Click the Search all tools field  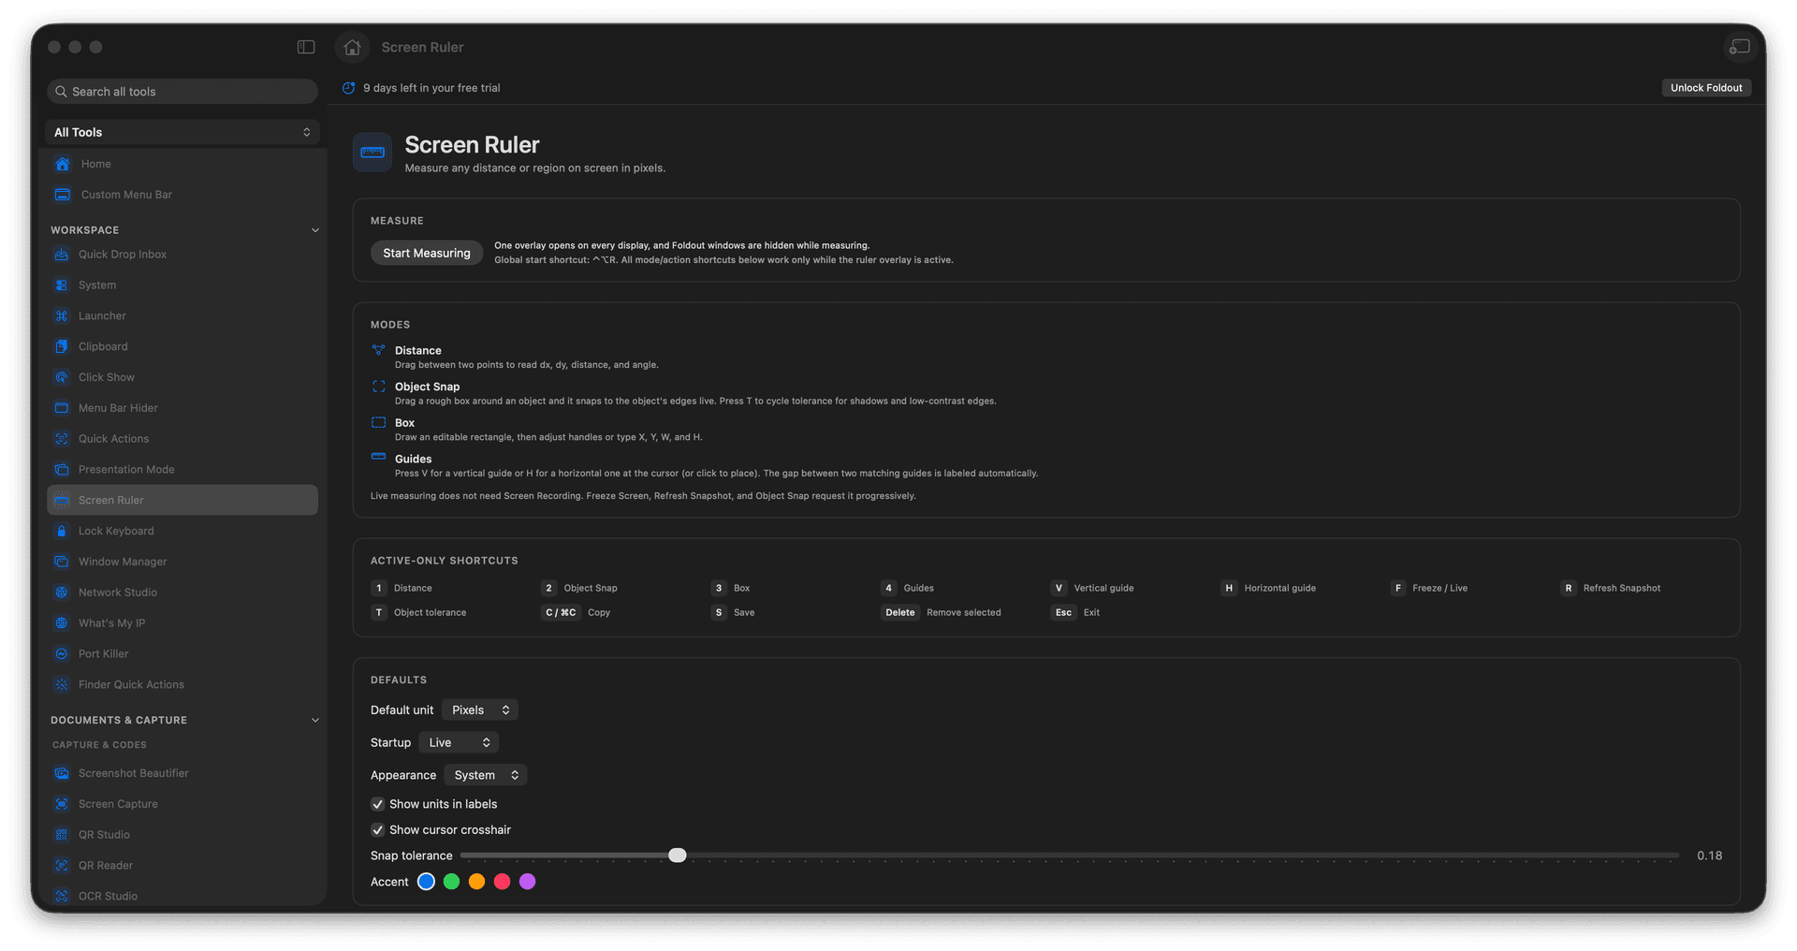[183, 92]
